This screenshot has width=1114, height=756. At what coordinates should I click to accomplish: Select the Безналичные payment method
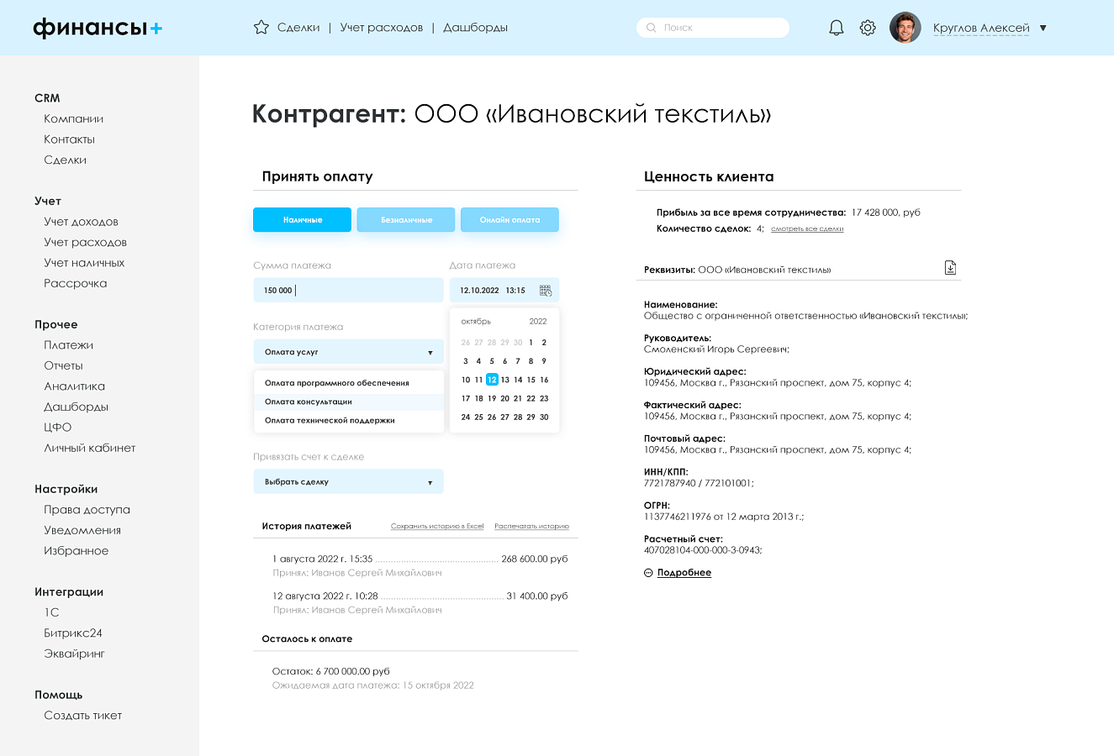tap(406, 219)
